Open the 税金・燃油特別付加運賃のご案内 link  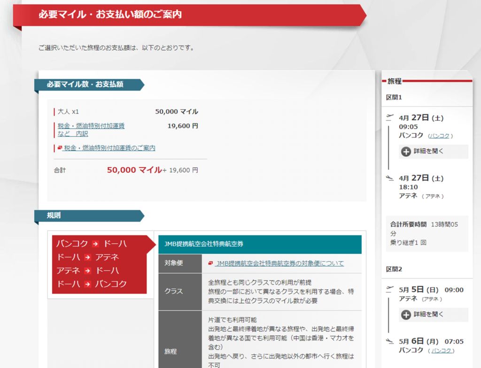click(109, 148)
